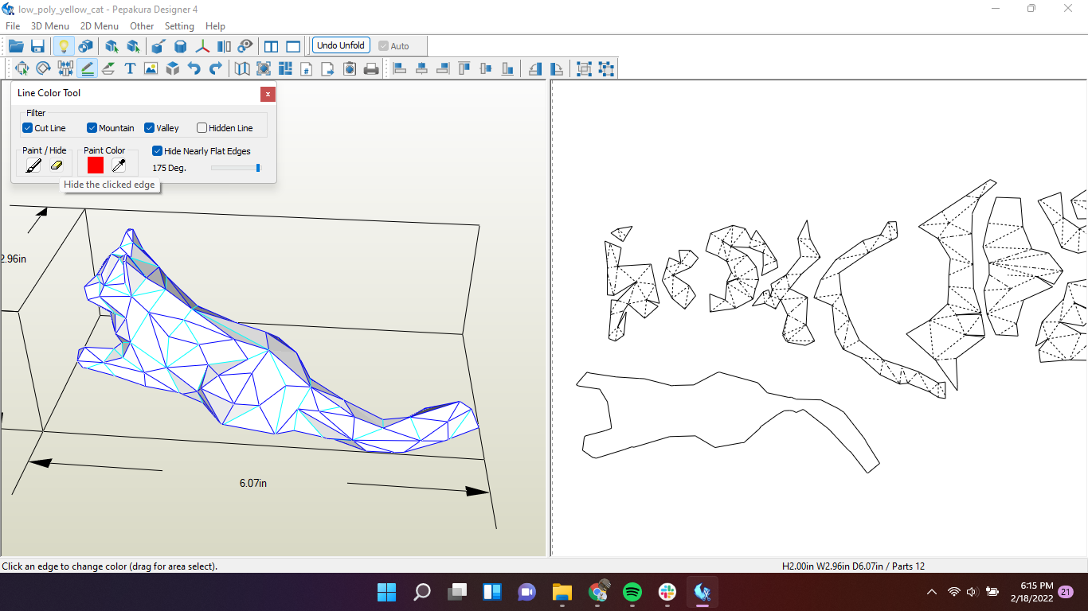Select the paint brush in Paint/Hide section
This screenshot has height=611, width=1088.
(33, 165)
